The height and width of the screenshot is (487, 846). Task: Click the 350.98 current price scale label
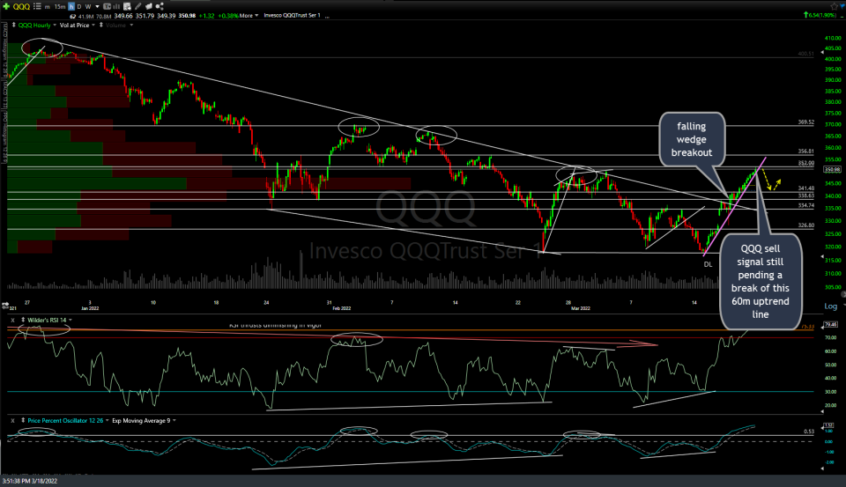(x=832, y=169)
